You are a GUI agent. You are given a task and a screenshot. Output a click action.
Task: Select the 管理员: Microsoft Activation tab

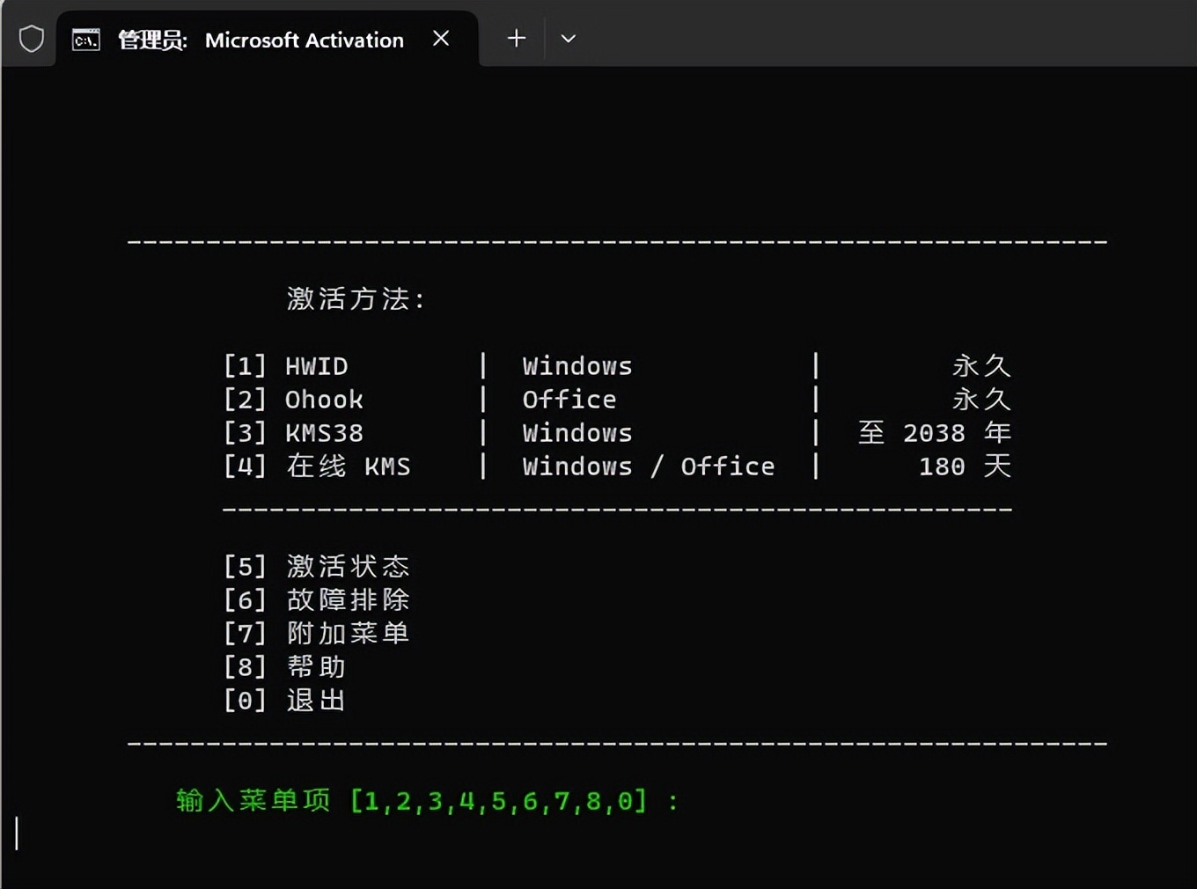[x=268, y=40]
